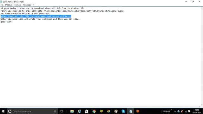Viewport: 203px width, 114px height.
Task: Open the green block taskbar app
Action: (x=101, y=111)
